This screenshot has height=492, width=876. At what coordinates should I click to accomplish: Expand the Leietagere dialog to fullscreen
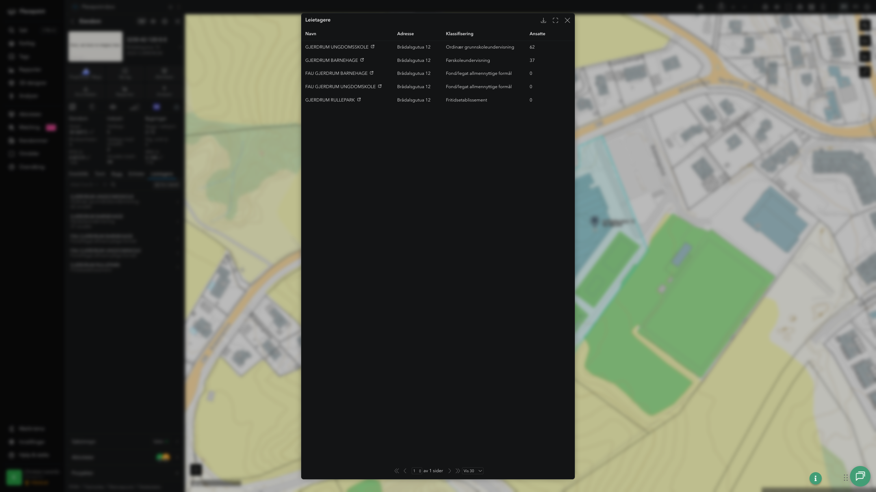pyautogui.click(x=555, y=20)
